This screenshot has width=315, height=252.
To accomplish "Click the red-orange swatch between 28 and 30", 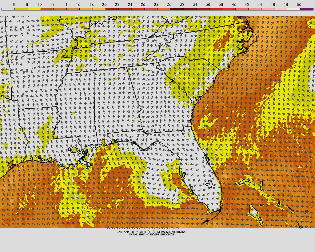I will tap(164, 9).
